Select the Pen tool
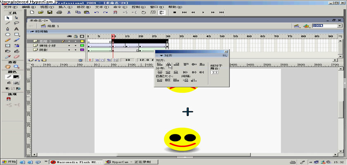This screenshot has height=165, width=347. click(x=8, y=29)
